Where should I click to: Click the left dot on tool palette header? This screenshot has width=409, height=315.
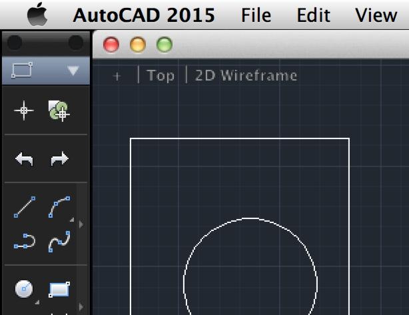(x=15, y=42)
